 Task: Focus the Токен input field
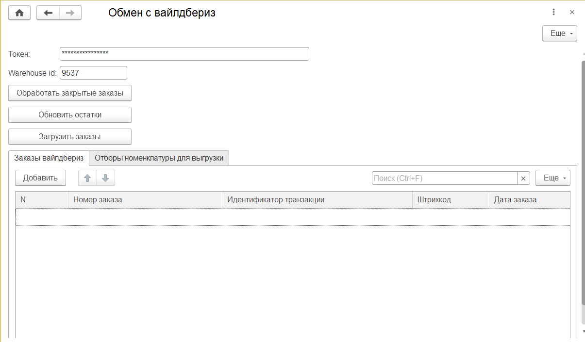click(184, 54)
